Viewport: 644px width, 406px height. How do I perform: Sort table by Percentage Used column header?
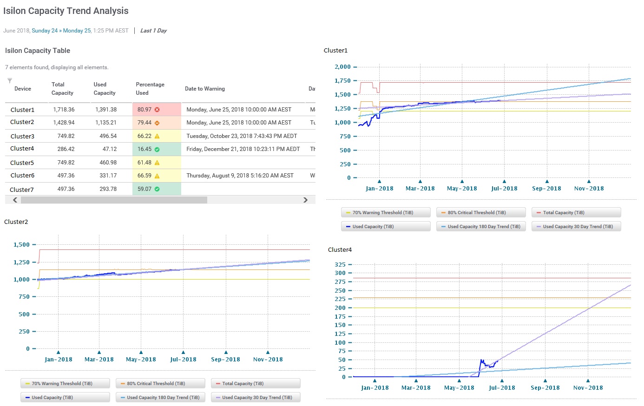click(150, 89)
